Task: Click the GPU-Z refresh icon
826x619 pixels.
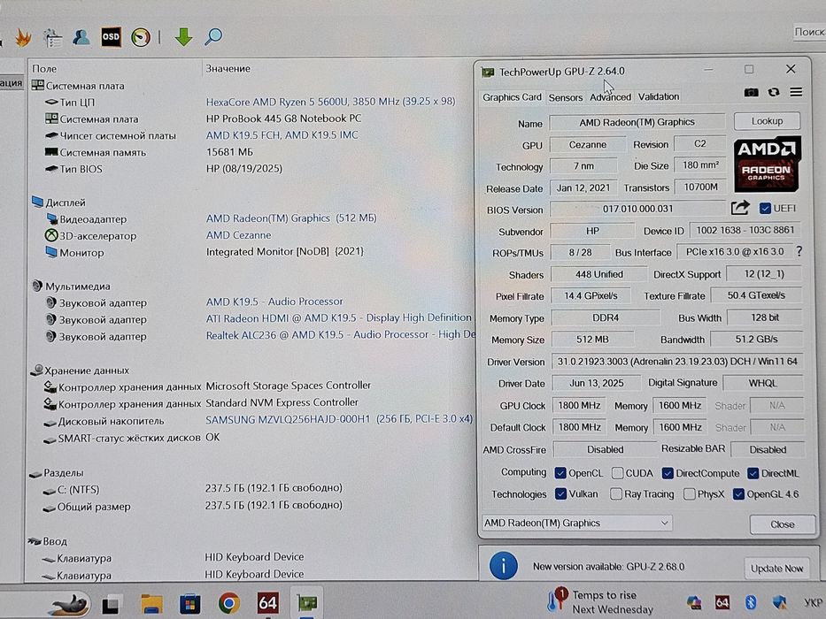Action: [x=773, y=92]
